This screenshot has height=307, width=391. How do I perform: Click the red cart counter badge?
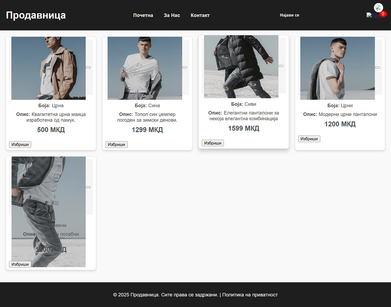(383, 14)
